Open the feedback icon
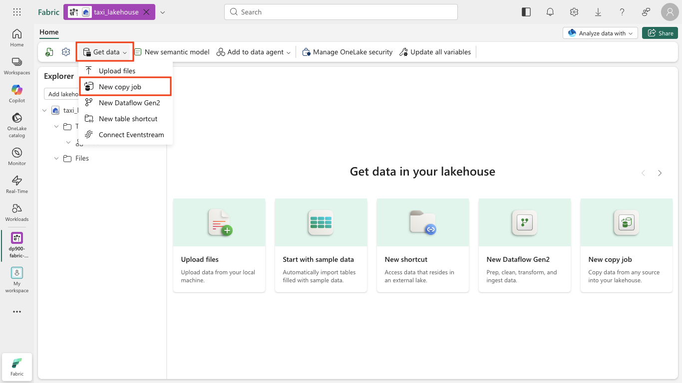 click(x=646, y=12)
